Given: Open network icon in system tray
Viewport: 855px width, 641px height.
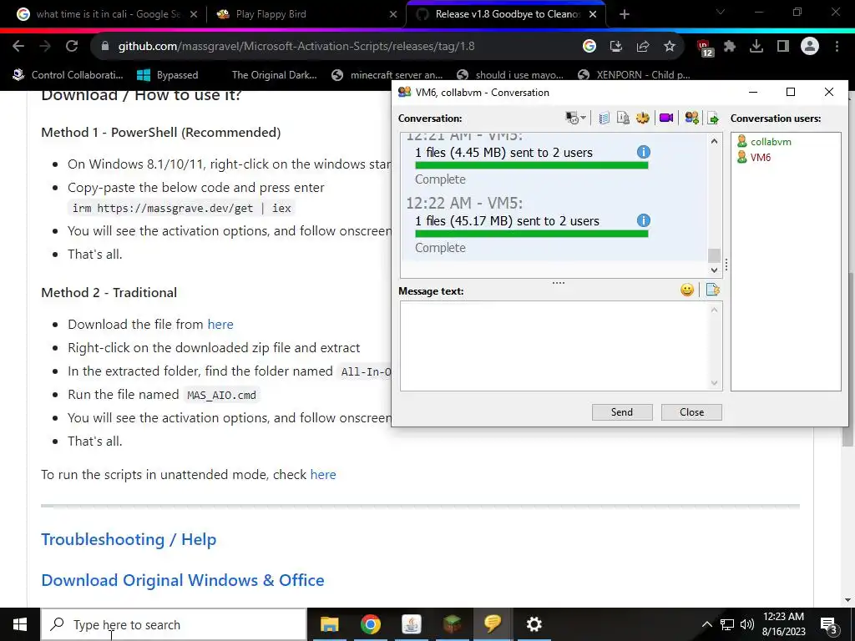Looking at the screenshot, I should (727, 624).
